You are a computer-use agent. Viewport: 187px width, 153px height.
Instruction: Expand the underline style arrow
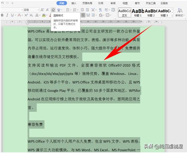click(x=15, y=15)
